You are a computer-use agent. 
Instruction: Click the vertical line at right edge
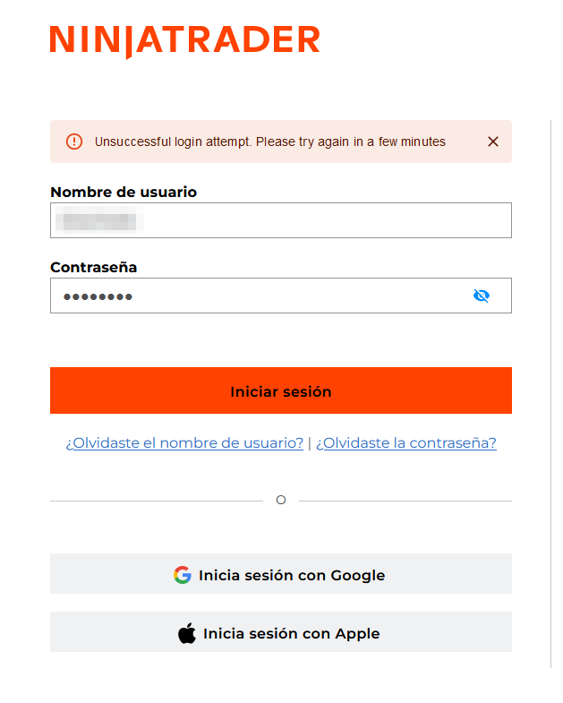550,394
